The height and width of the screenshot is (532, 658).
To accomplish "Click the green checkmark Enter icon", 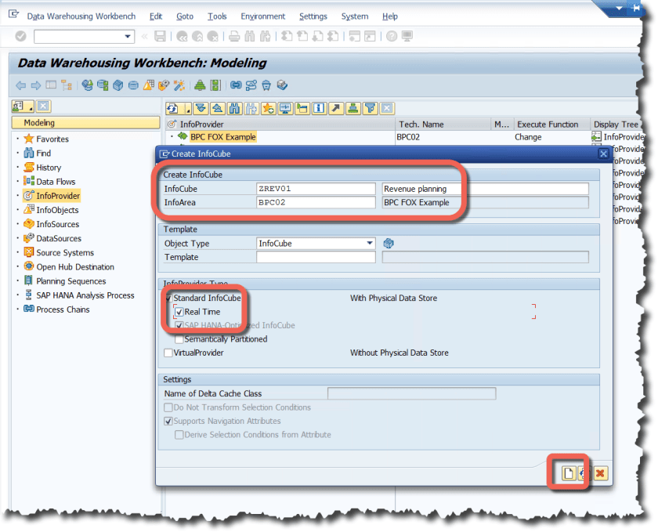I will 20,36.
